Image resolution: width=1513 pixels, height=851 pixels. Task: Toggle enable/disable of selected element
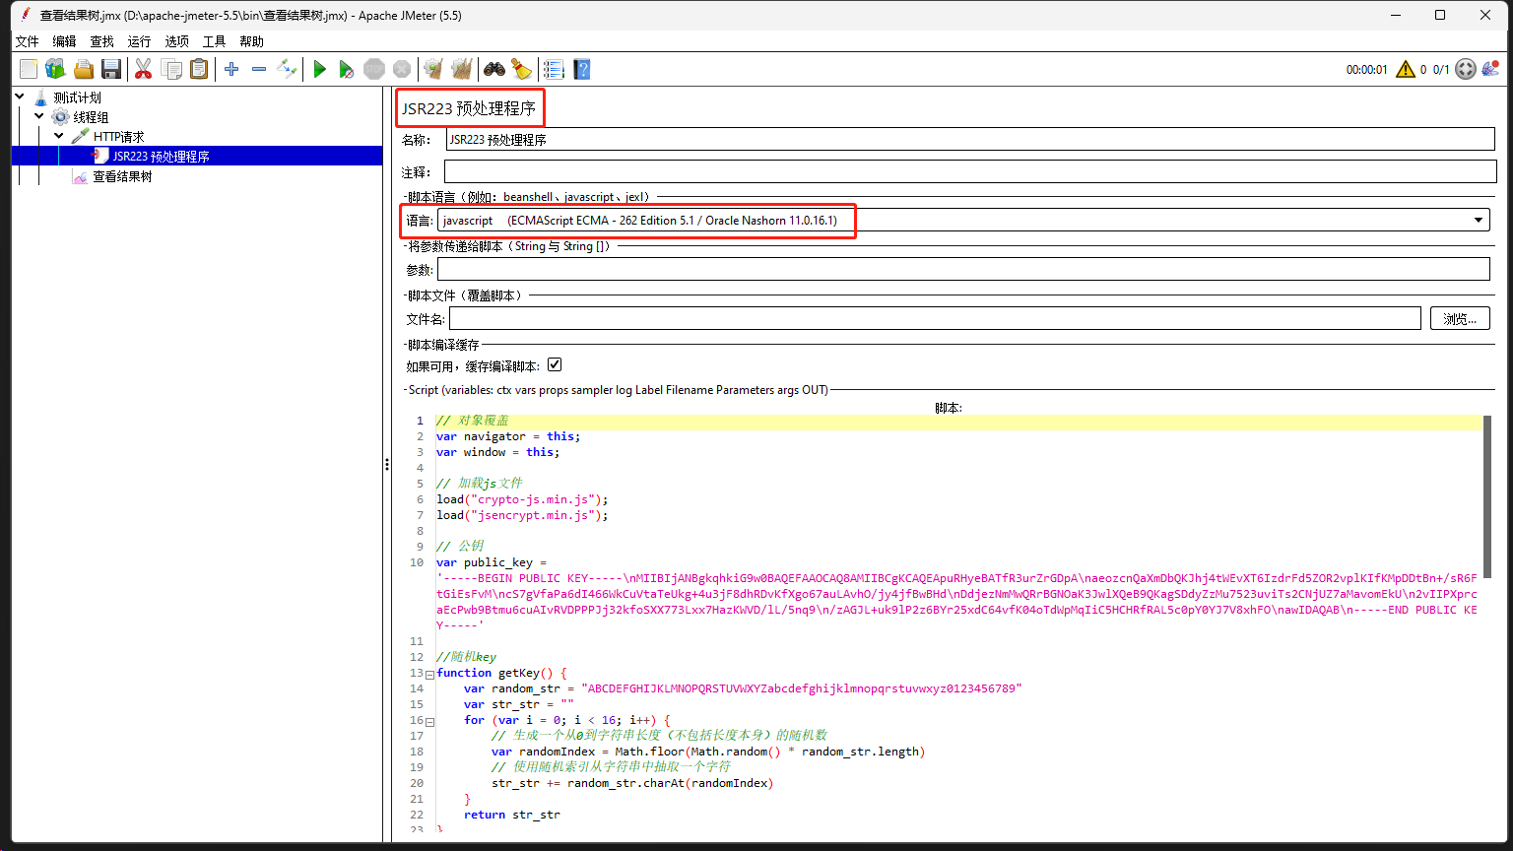287,69
